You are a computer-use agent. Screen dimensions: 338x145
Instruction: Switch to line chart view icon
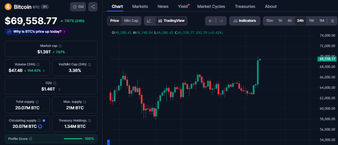coord(149,21)
